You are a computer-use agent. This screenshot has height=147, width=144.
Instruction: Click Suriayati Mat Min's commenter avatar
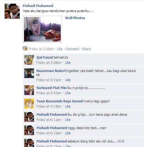(29, 90)
